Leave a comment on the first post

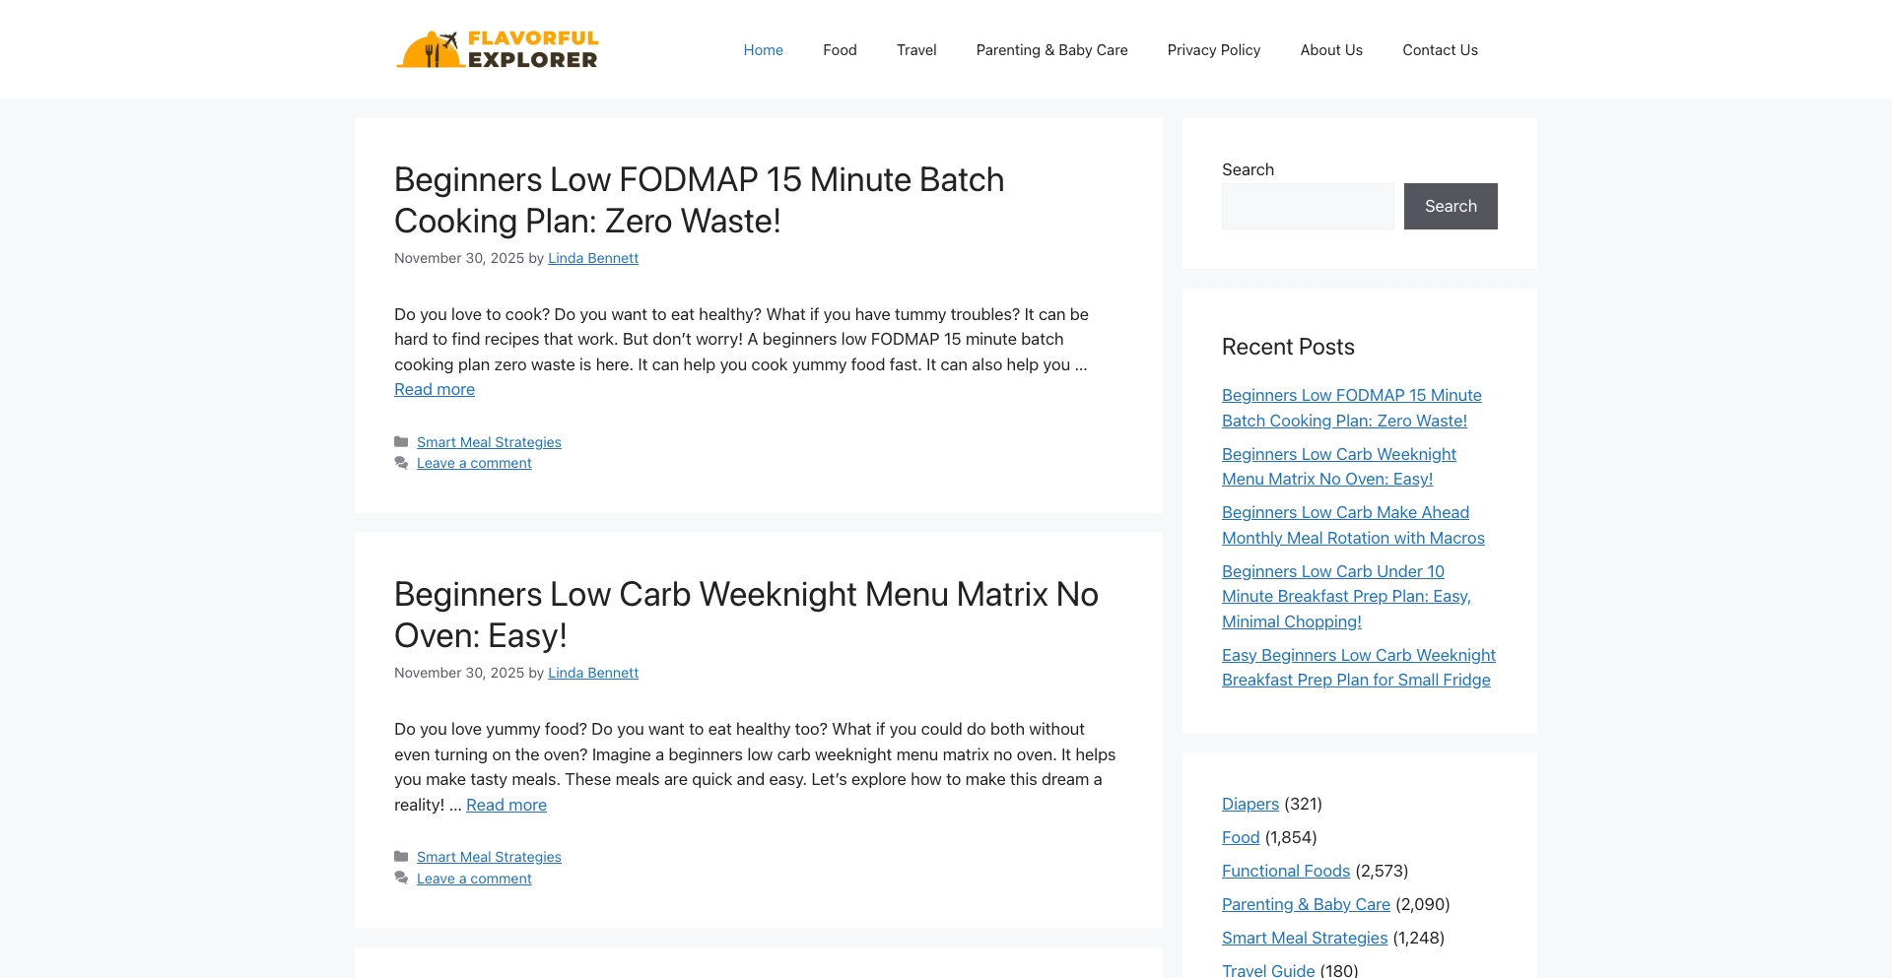tap(474, 463)
